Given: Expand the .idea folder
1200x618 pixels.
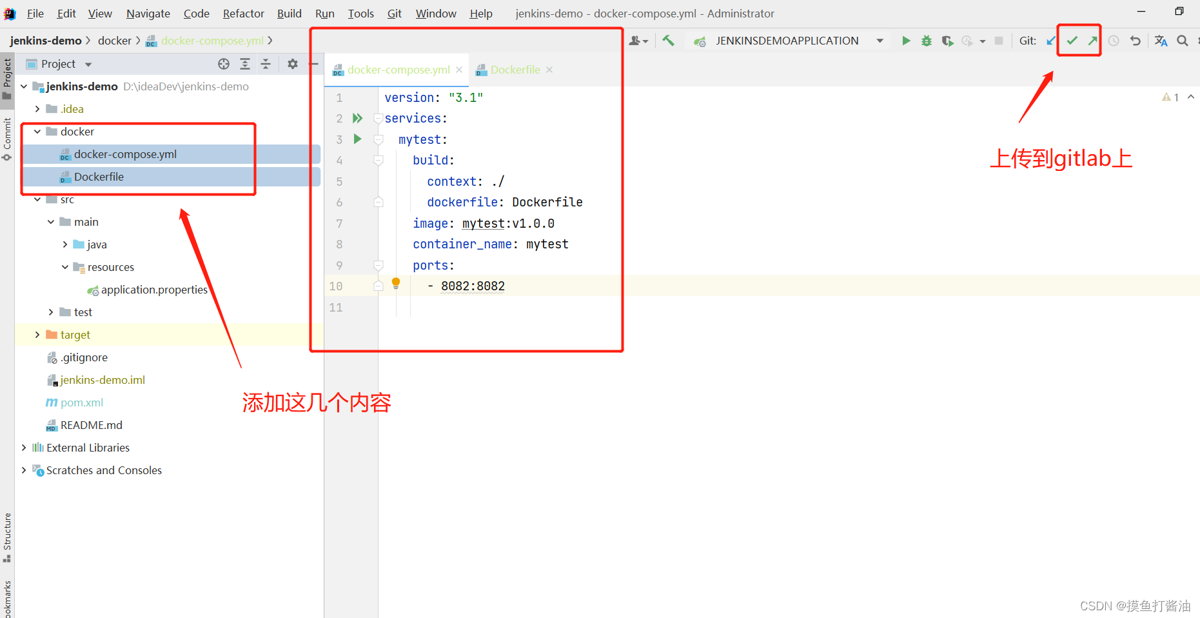Looking at the screenshot, I should (37, 109).
